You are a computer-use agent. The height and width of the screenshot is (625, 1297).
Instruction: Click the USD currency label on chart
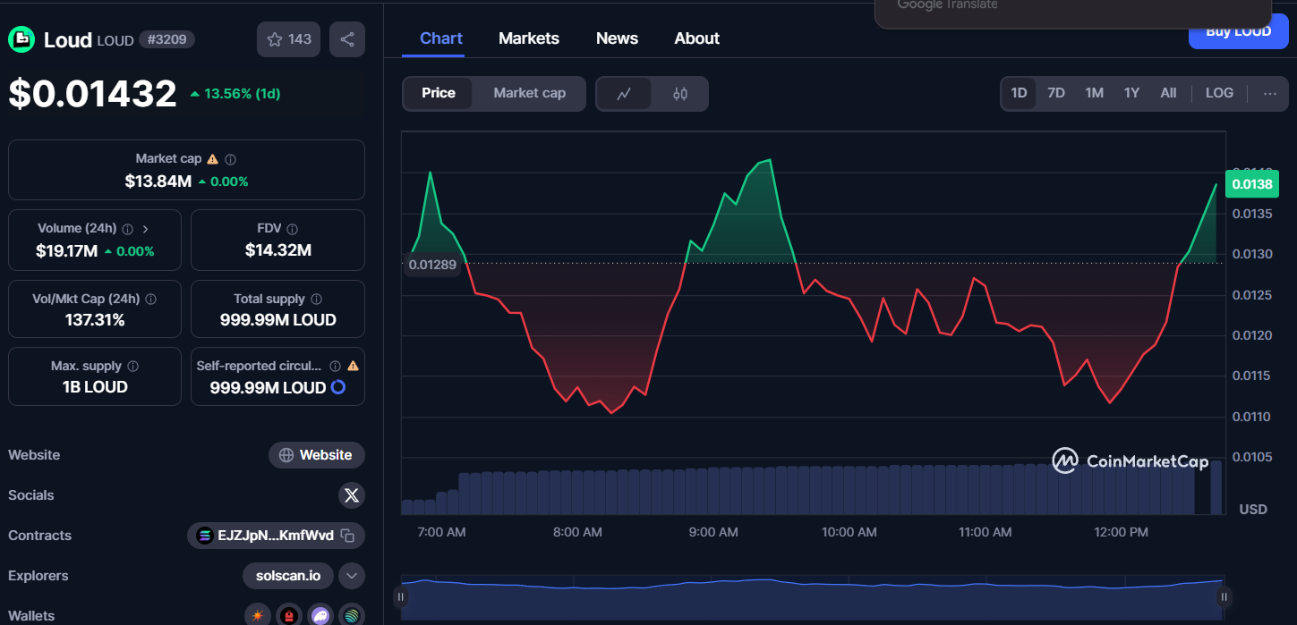click(x=1253, y=509)
